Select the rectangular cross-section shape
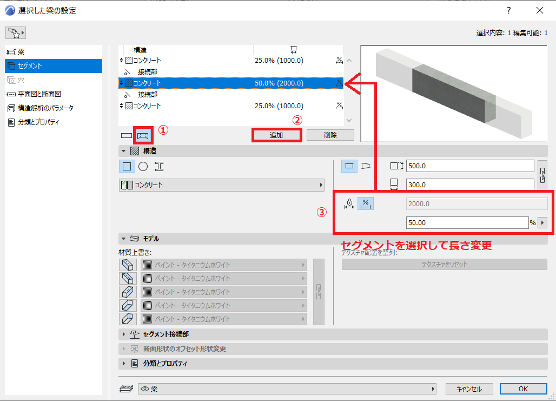 pos(127,167)
